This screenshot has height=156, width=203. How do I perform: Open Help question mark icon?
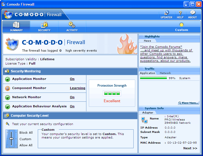click(x=180, y=13)
